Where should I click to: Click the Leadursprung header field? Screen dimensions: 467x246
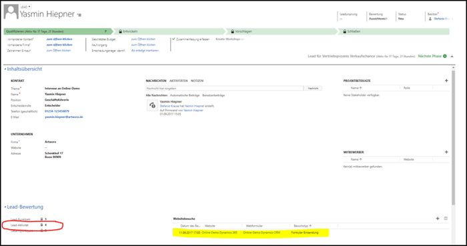(x=348, y=17)
